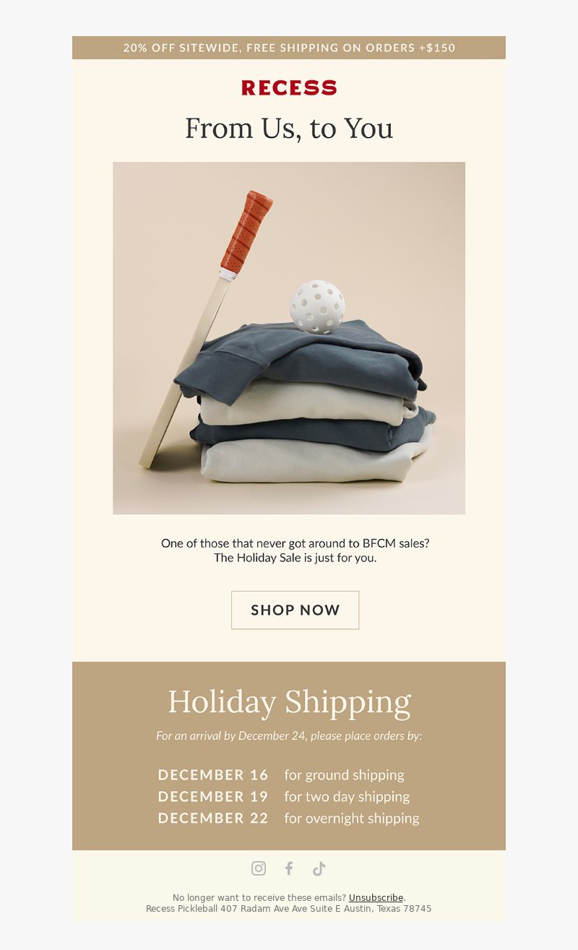This screenshot has width=578, height=950.
Task: Click the red RECESS logo
Action: point(289,87)
